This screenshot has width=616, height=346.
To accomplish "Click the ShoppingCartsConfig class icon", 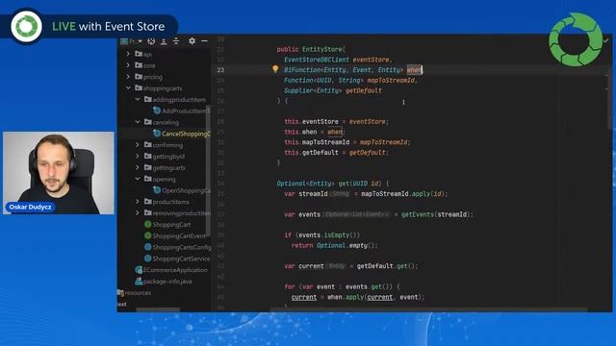I will click(x=147, y=247).
